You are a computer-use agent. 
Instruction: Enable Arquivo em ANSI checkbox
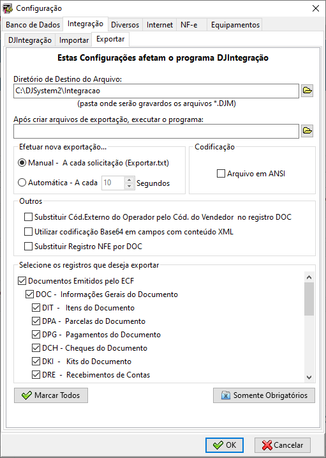point(221,174)
